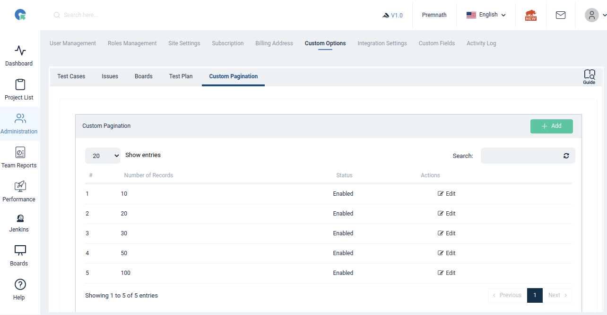Switch to the Boards sub-tab
Viewport: 607px width, 315px height.
(x=144, y=76)
